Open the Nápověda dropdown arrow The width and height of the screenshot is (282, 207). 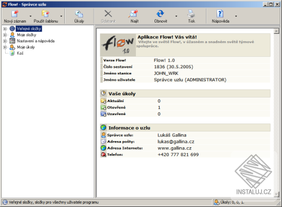(x=236, y=16)
